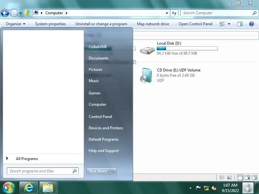Click the Action Center flag icon
Viewport: 259px width, 194px height.
tap(198, 188)
